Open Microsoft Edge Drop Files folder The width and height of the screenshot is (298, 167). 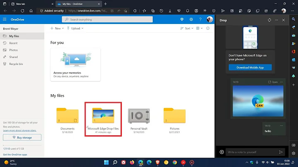tap(103, 120)
